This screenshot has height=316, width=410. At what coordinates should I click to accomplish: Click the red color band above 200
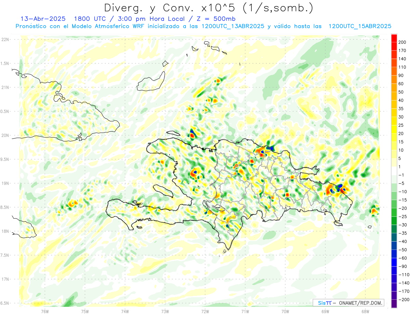click(394, 37)
